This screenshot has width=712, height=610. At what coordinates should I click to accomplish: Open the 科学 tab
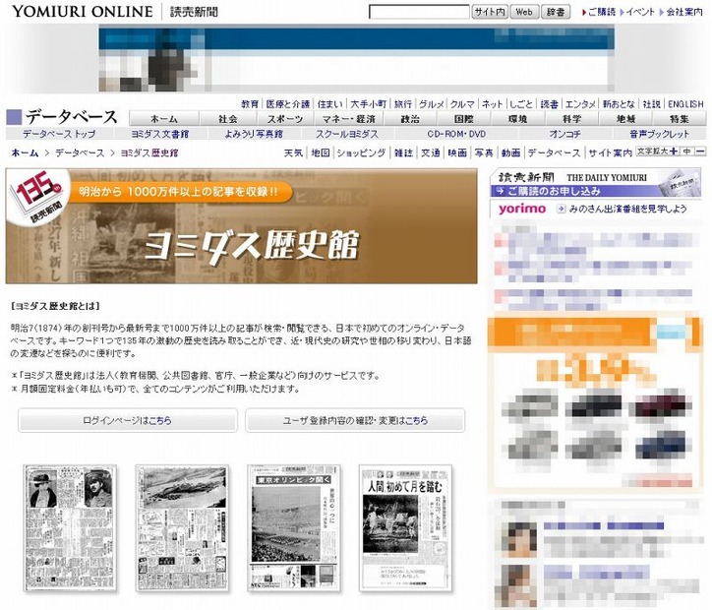[571, 118]
